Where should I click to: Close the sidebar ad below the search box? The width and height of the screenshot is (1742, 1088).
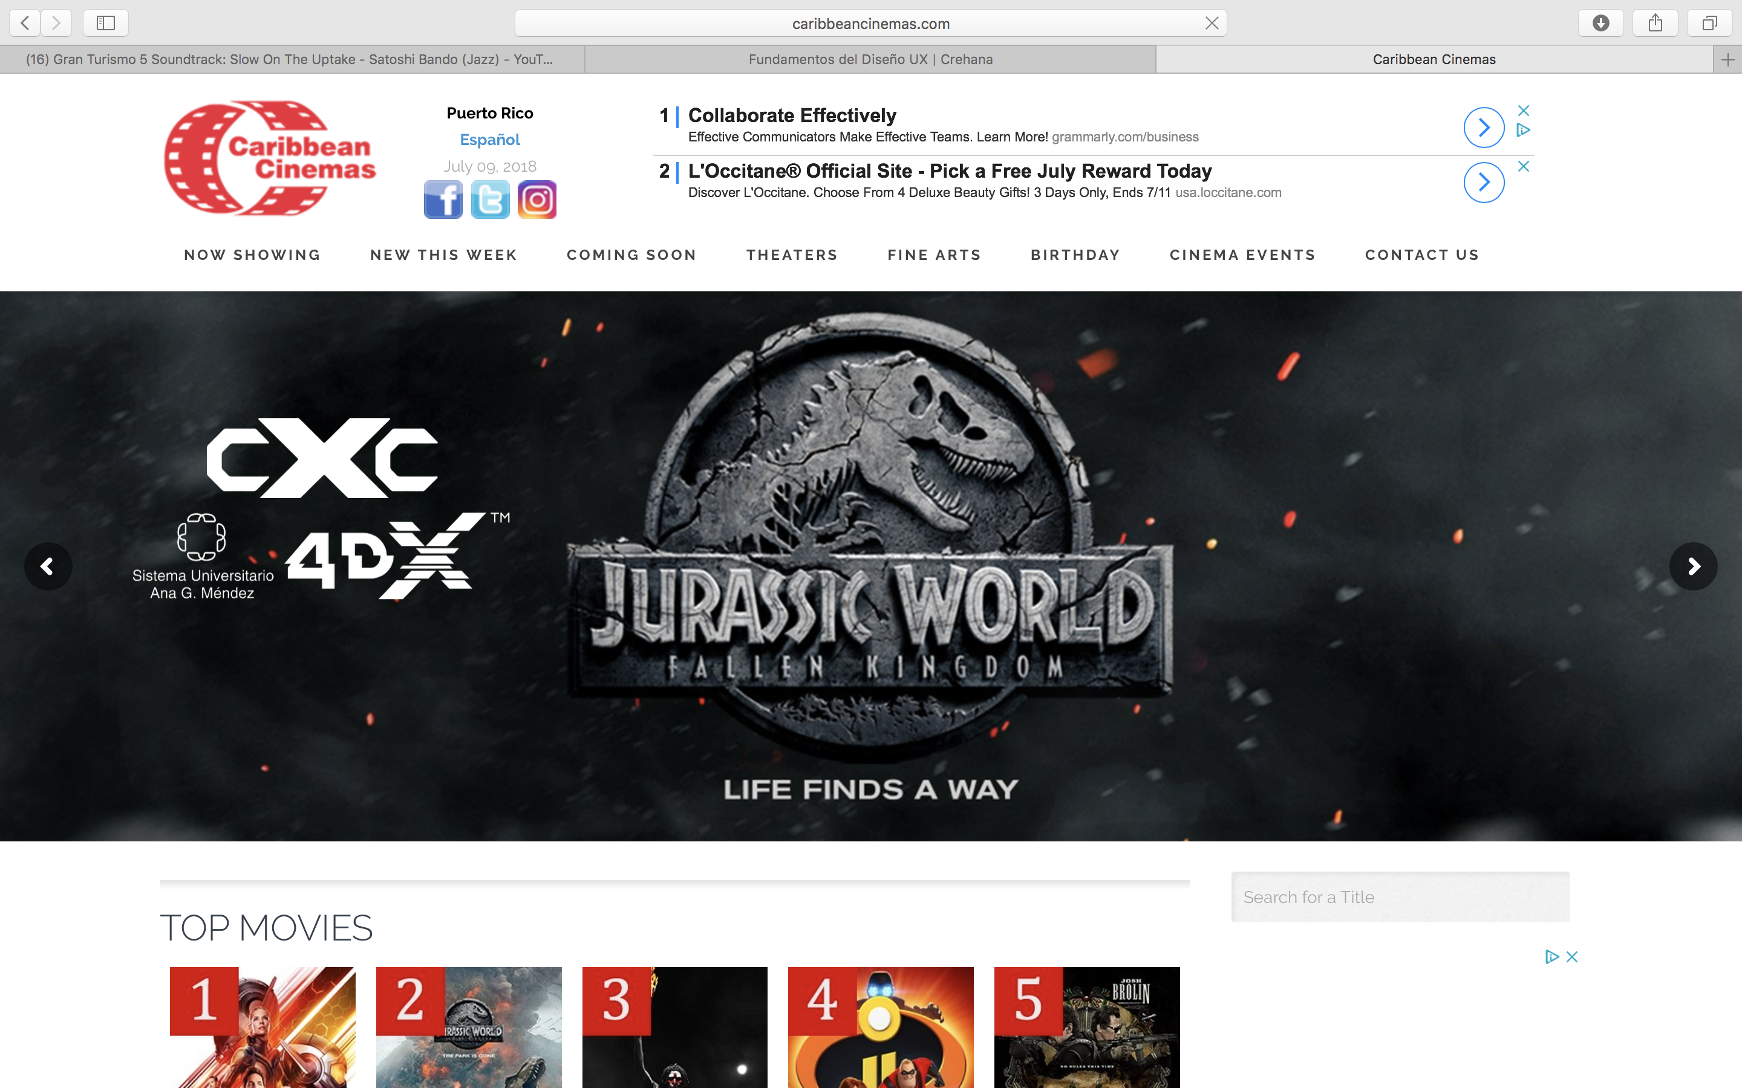[x=1572, y=956]
